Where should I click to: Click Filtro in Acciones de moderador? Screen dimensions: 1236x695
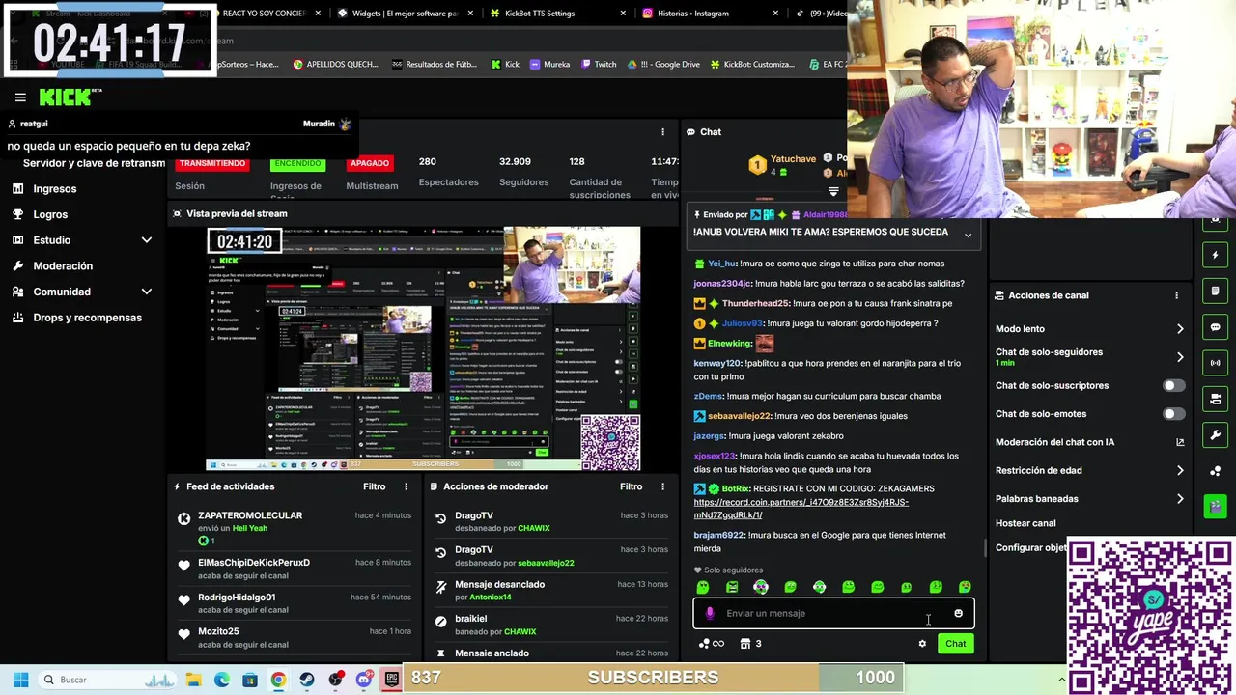[632, 487]
